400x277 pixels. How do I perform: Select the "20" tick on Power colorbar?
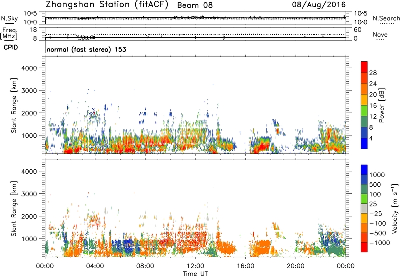[373, 95]
